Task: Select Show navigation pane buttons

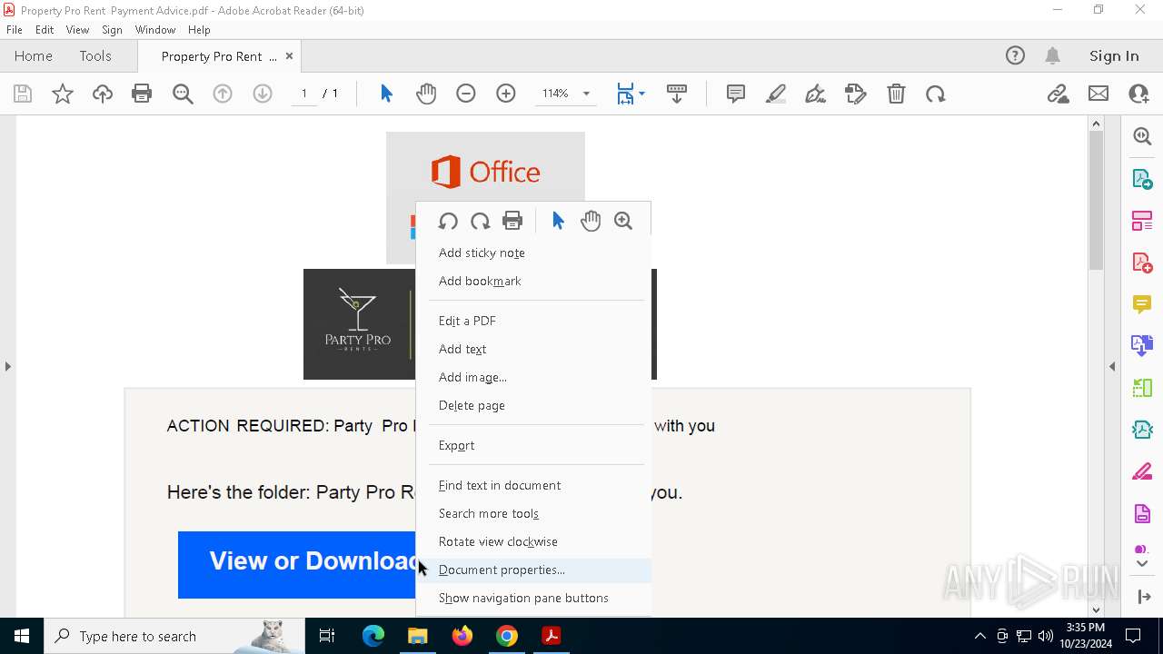Action: click(x=533, y=598)
